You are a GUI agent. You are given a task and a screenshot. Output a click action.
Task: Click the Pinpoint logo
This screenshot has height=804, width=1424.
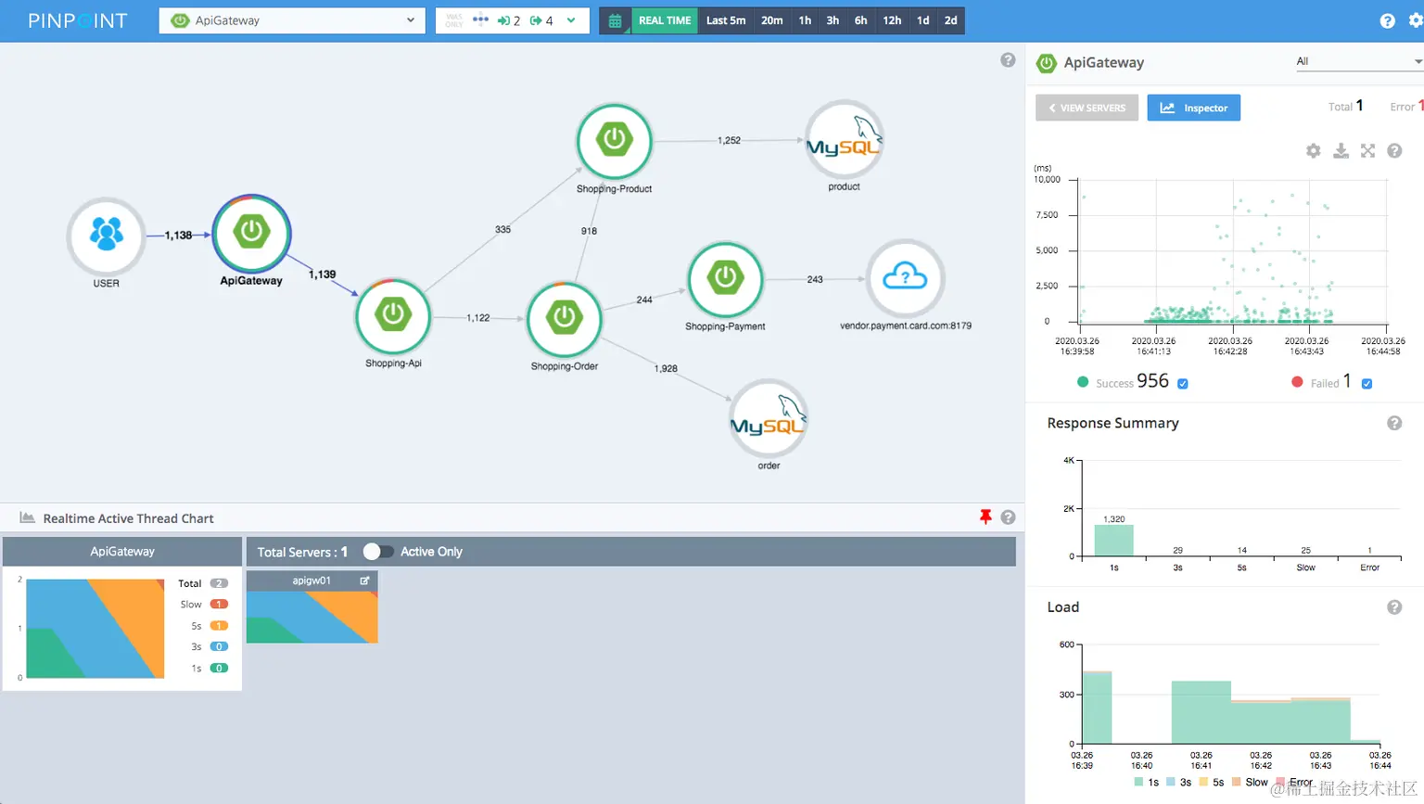point(78,20)
